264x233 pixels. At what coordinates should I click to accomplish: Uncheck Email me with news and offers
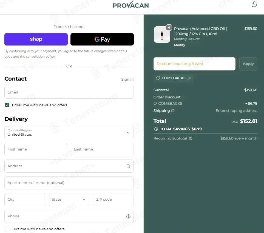(7, 105)
